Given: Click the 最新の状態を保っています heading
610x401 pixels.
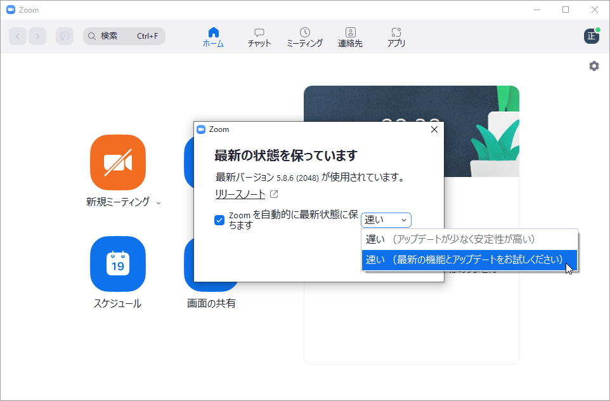Looking at the screenshot, I should 286,155.
